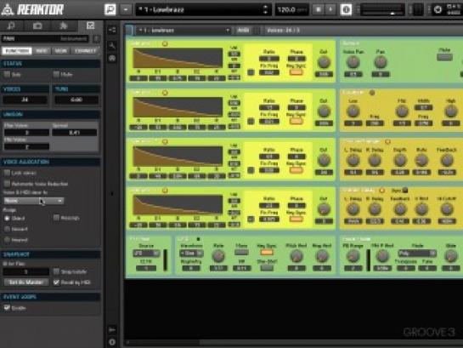Open the panelsets sidebar tab
Image resolution: width=463 pixels, height=348 pixels.
pos(64,26)
